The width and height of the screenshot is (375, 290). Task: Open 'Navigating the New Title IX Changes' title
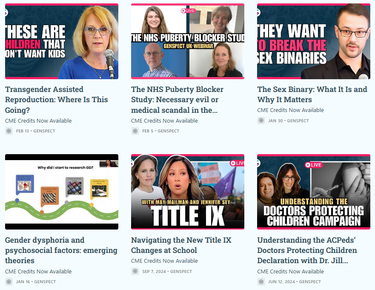pos(181,245)
